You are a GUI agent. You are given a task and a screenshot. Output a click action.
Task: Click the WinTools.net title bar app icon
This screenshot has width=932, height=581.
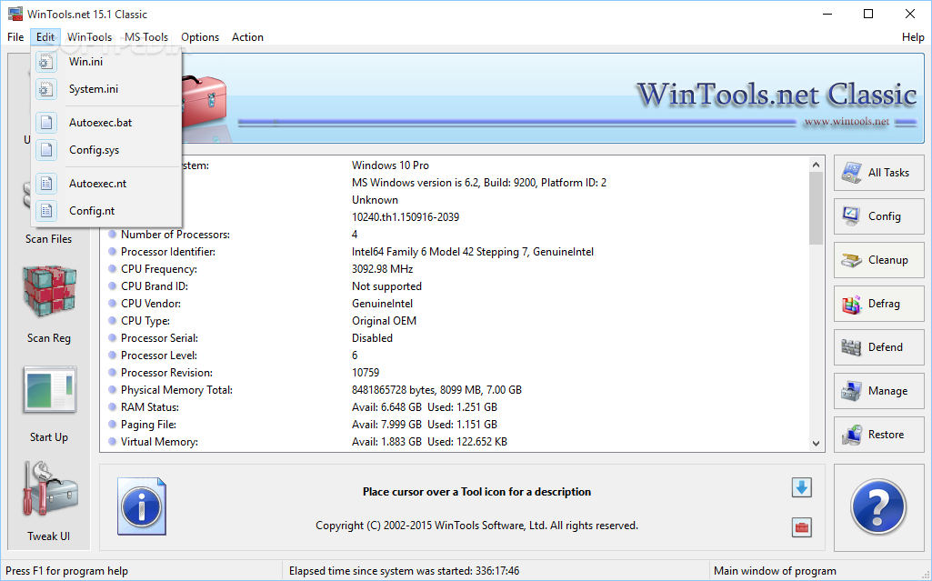pyautogui.click(x=15, y=14)
